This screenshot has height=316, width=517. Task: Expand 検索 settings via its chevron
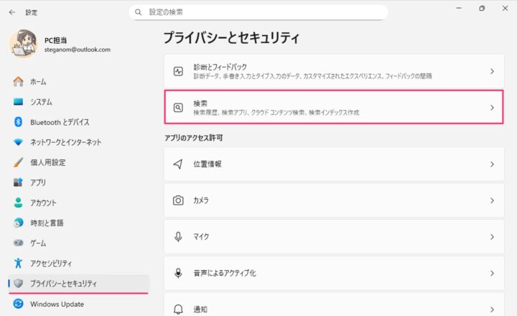tap(492, 108)
